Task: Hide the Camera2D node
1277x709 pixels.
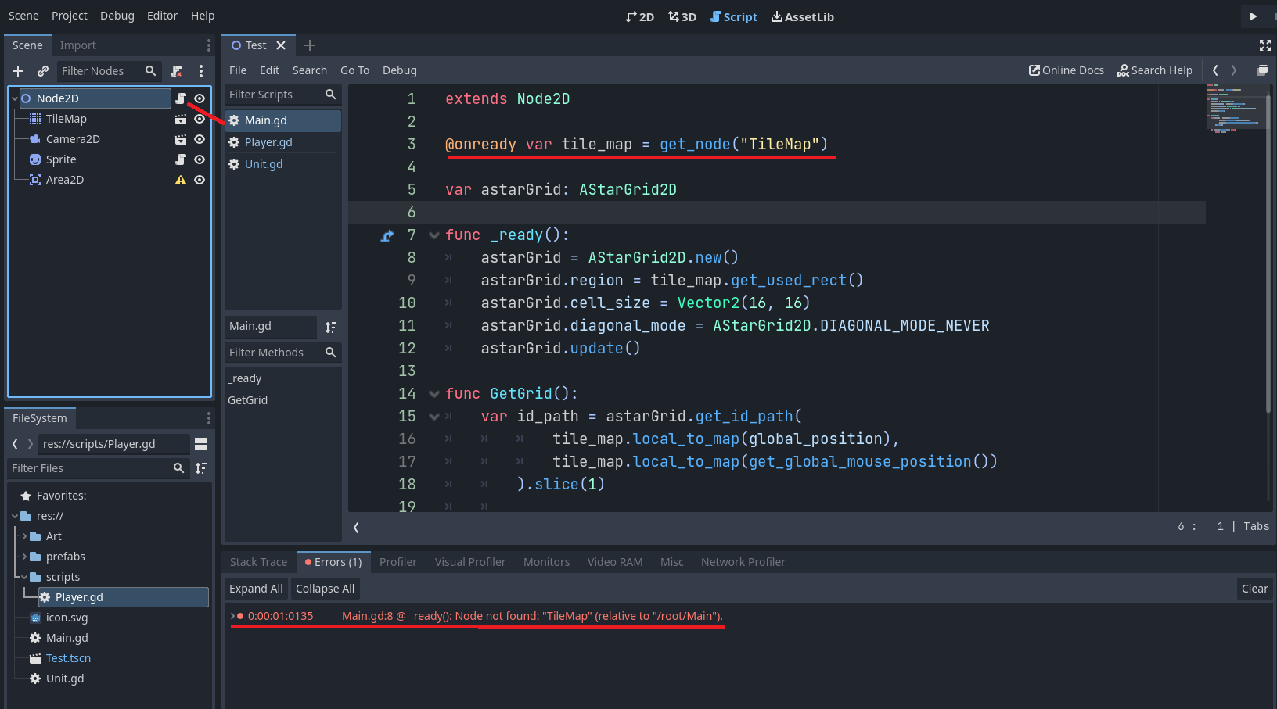Action: [200, 139]
